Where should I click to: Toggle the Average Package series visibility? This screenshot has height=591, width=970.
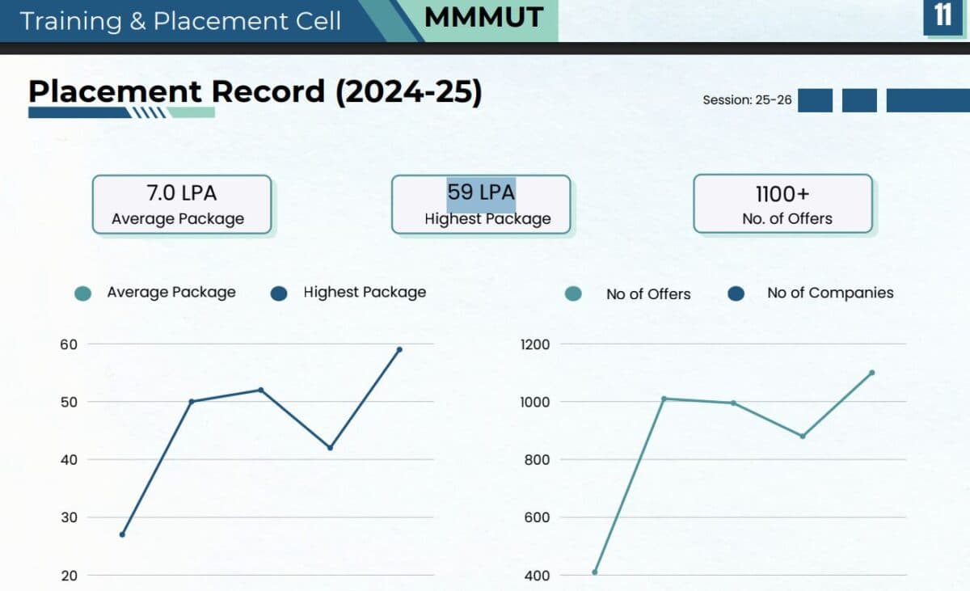coord(170,292)
